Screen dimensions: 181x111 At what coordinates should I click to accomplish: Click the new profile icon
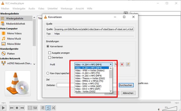[128, 64]
